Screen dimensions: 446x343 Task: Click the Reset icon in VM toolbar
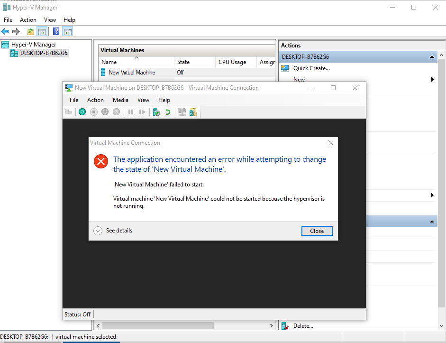(x=142, y=112)
